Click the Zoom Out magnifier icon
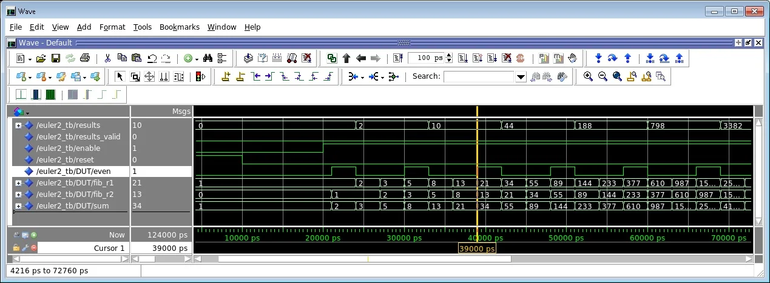Screen dimensions: 770x283 pyautogui.click(x=603, y=76)
